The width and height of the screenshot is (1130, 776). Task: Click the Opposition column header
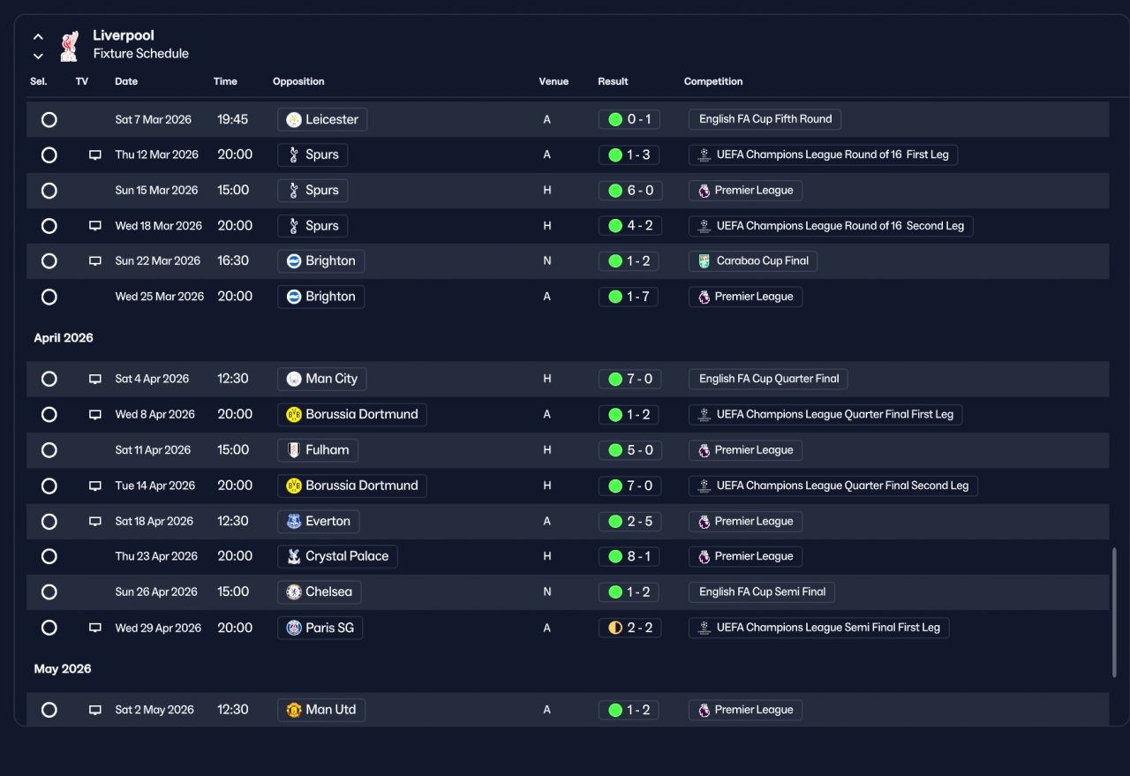[x=298, y=81]
